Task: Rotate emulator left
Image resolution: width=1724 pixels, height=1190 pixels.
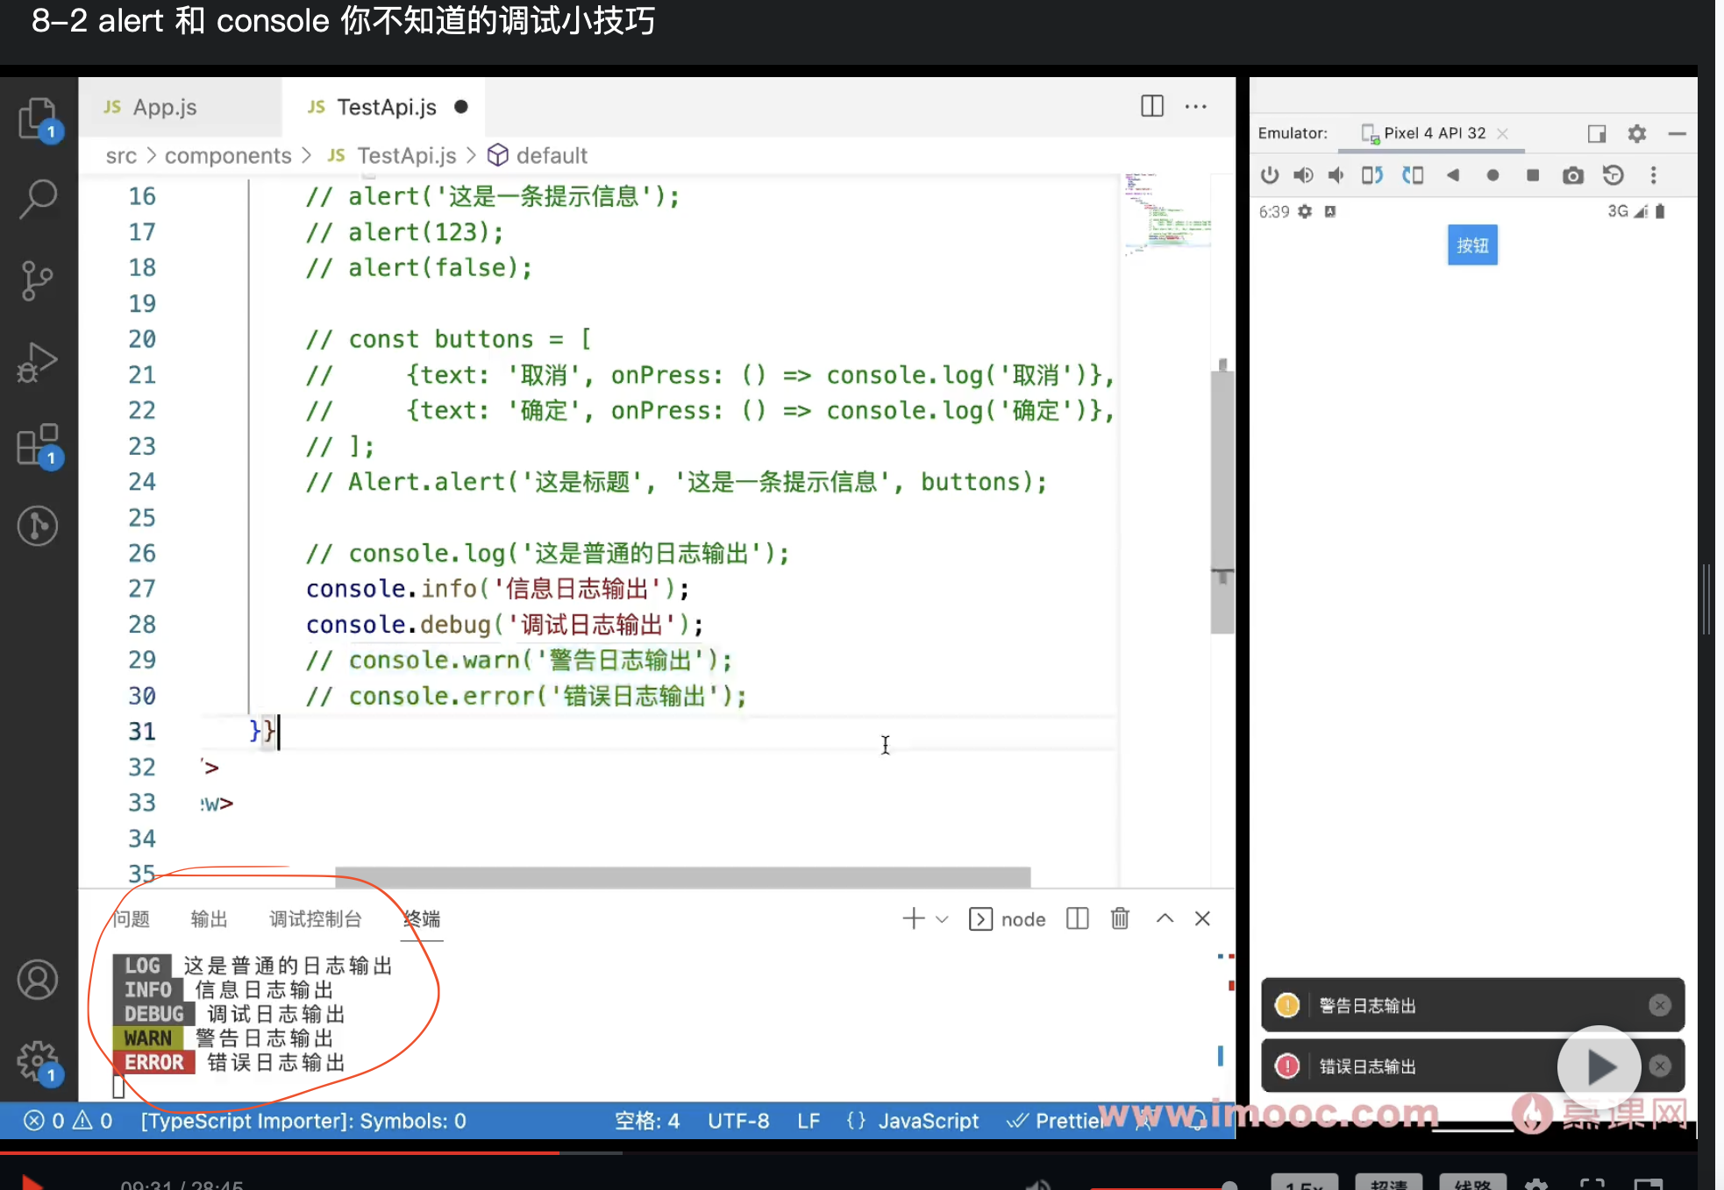Action: [x=1372, y=175]
